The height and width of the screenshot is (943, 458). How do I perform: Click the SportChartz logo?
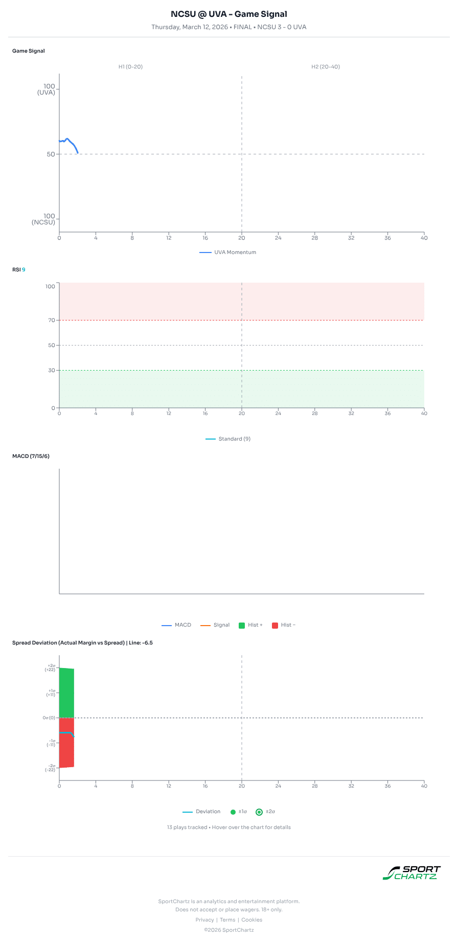click(411, 873)
